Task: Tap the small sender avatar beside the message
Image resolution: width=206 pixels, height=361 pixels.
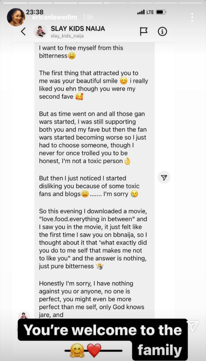Action: coord(24,316)
